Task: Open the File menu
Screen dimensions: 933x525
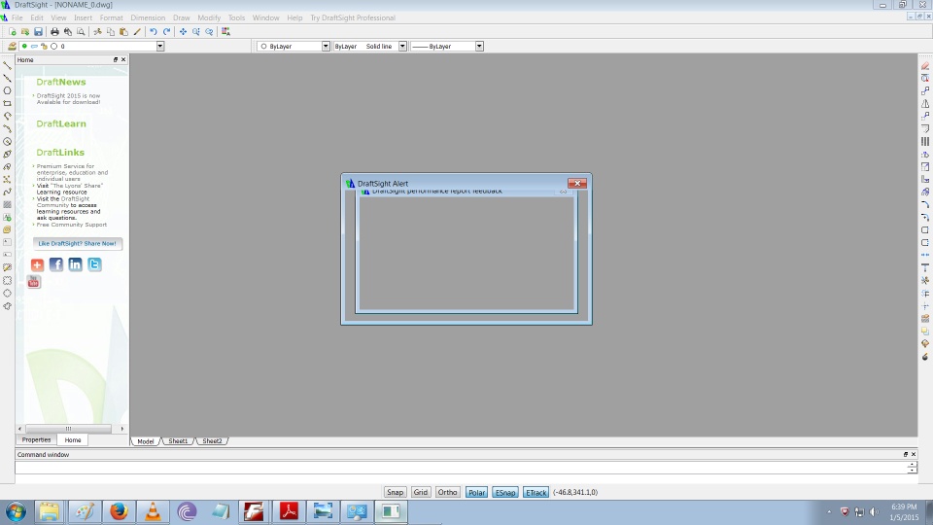Action: tap(17, 17)
